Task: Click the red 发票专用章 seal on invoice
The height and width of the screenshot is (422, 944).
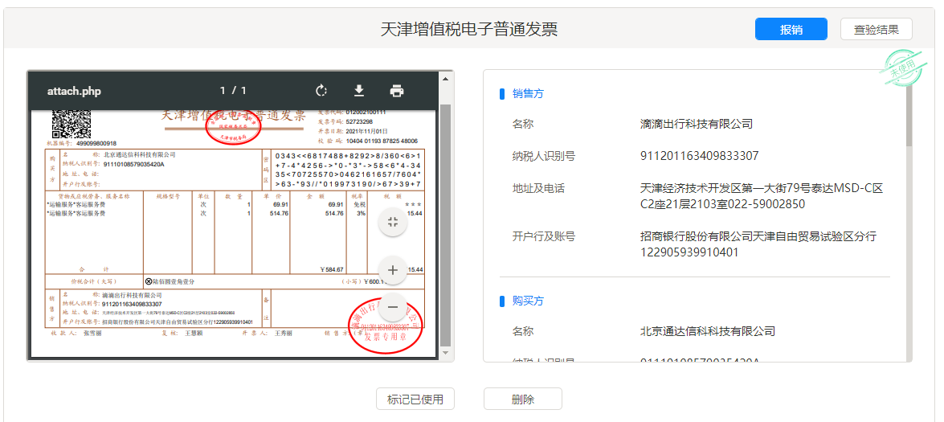Action: pos(384,327)
